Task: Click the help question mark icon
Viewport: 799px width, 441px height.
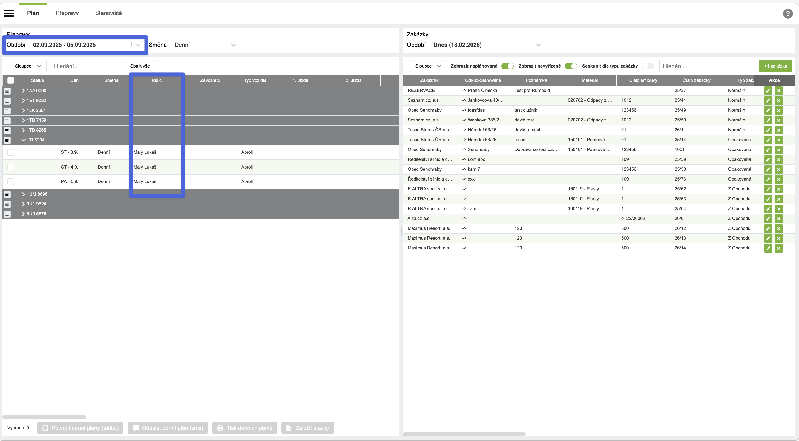Action: coord(787,14)
